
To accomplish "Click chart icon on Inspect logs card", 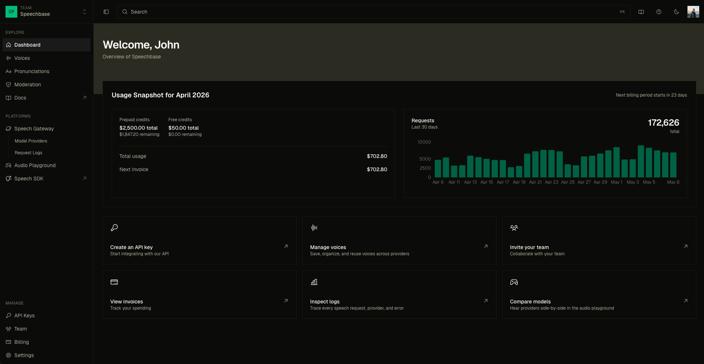I will [x=314, y=282].
